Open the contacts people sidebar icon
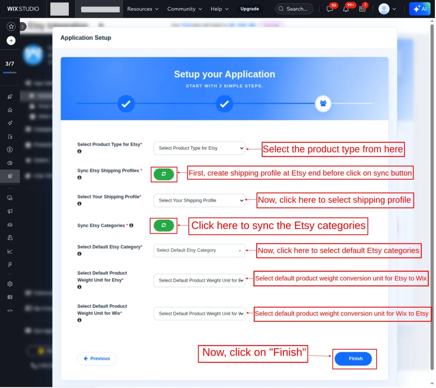Screen dimensions: 436x388 tap(10, 238)
